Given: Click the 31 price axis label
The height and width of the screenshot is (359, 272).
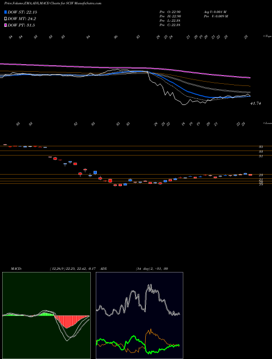Looking at the screenshot, I should tap(261, 156).
